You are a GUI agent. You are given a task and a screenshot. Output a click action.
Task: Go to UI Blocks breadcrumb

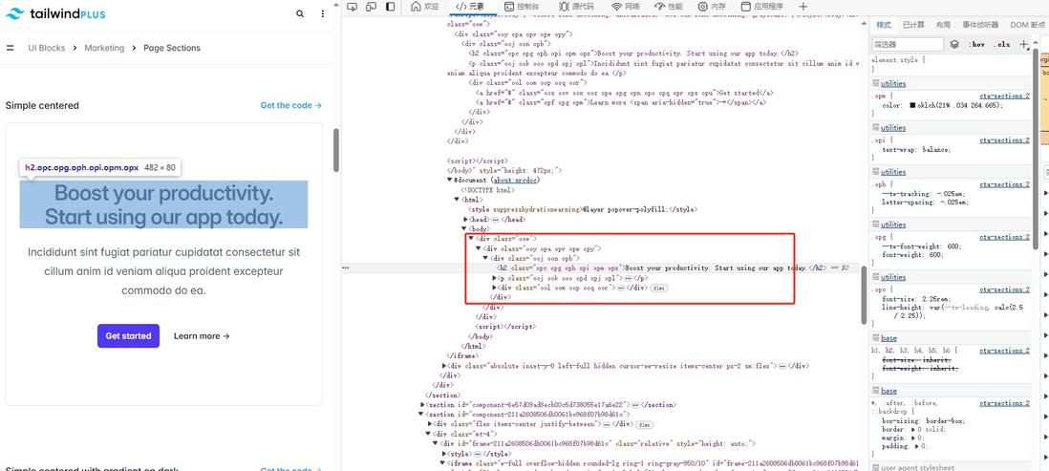coord(47,48)
